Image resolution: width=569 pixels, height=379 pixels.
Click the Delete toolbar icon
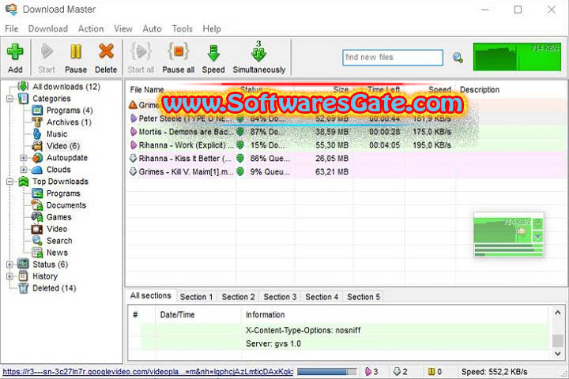coord(106,58)
